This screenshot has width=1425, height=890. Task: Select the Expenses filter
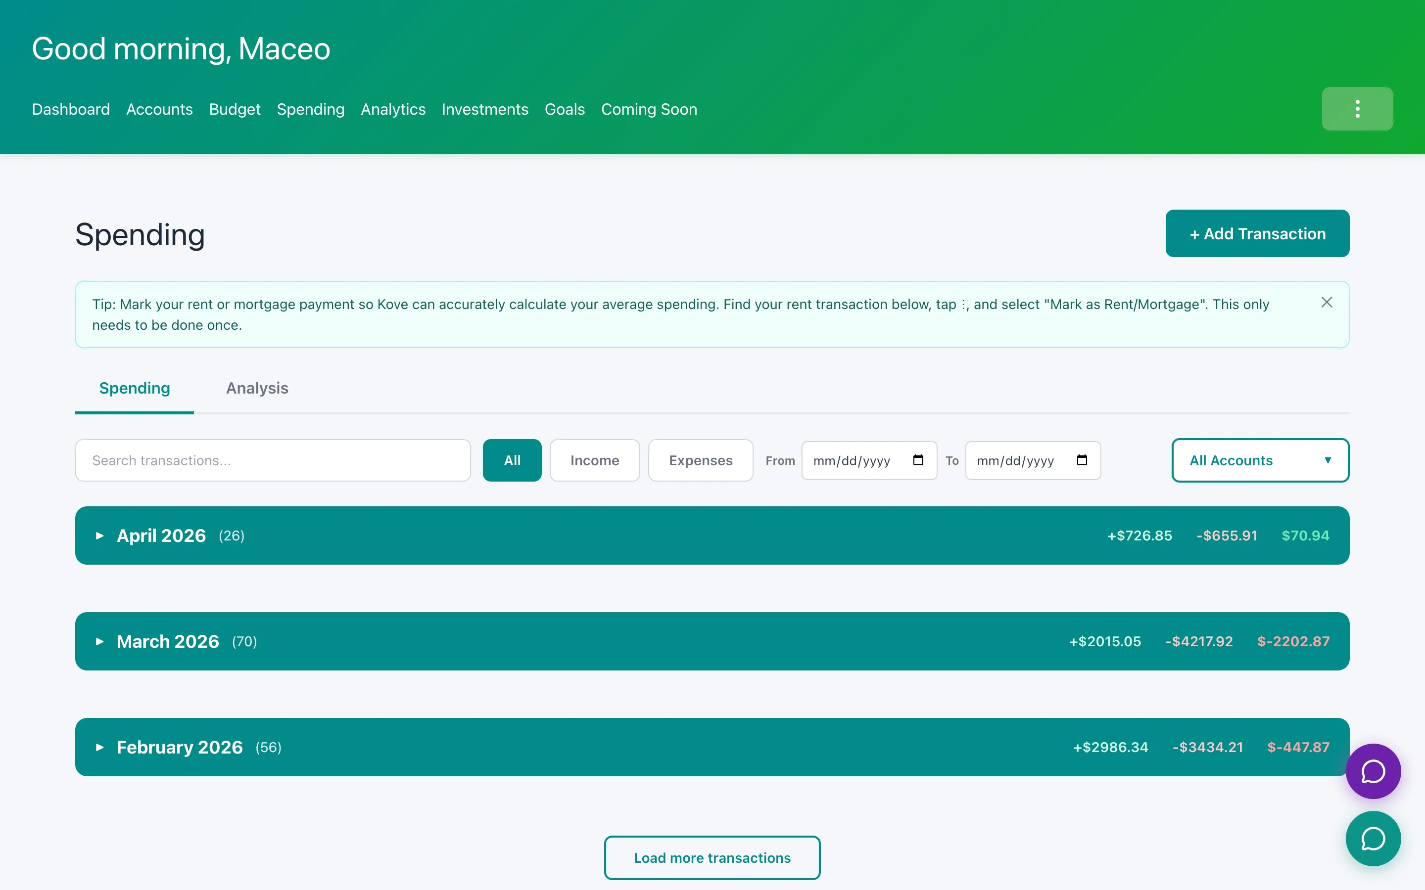700,460
